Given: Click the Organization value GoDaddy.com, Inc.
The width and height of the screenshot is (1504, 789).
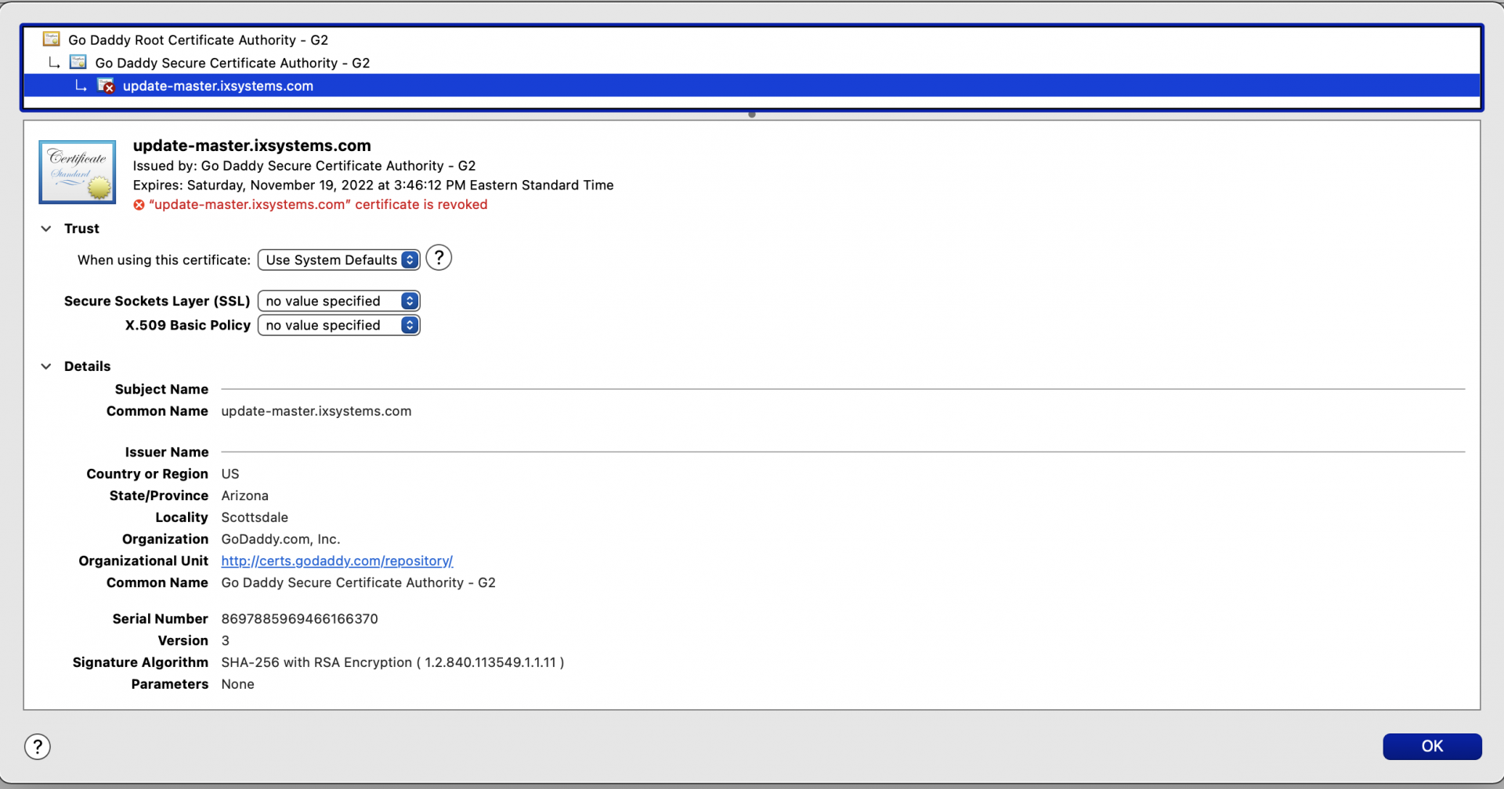Looking at the screenshot, I should pyautogui.click(x=280, y=540).
